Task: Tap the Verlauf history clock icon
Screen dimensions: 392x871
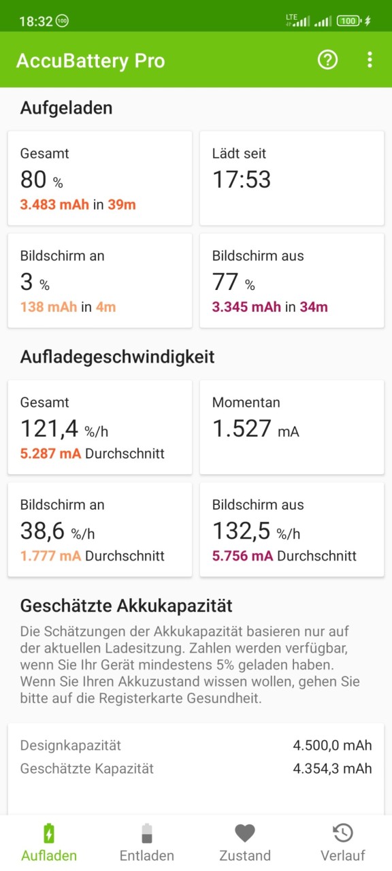Action: coord(343,833)
